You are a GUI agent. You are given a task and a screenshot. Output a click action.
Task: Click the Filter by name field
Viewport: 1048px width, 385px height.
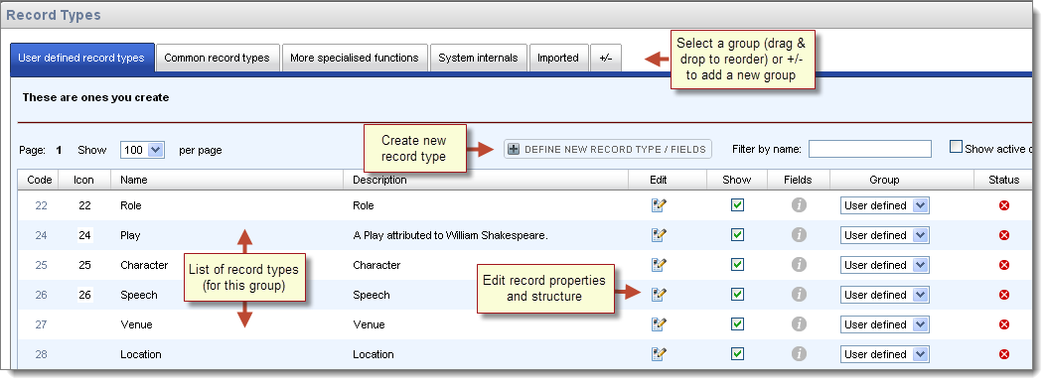[x=869, y=149]
